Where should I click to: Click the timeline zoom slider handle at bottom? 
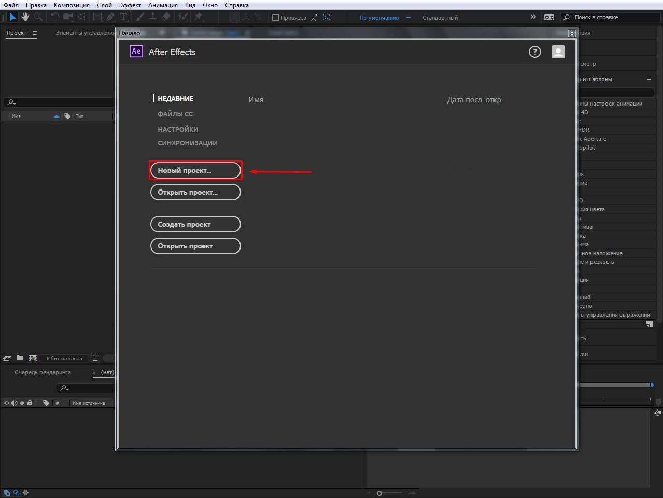[379, 493]
